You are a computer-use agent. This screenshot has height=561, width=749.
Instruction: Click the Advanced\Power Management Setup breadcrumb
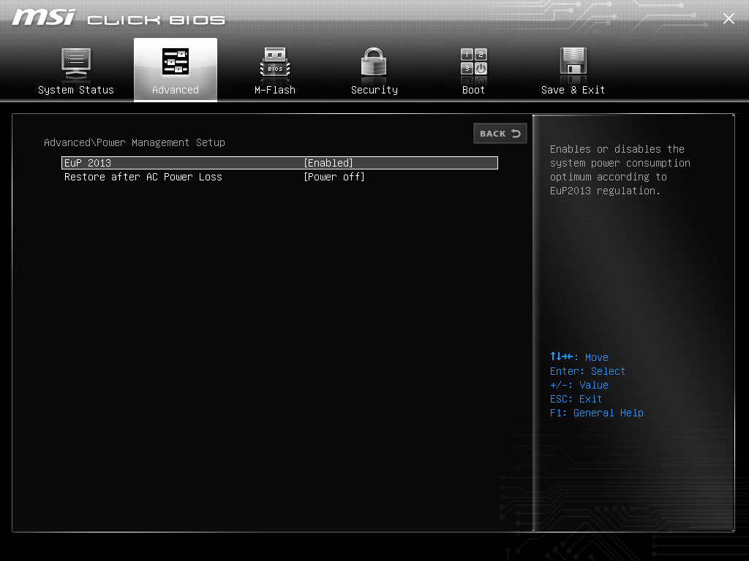(135, 142)
